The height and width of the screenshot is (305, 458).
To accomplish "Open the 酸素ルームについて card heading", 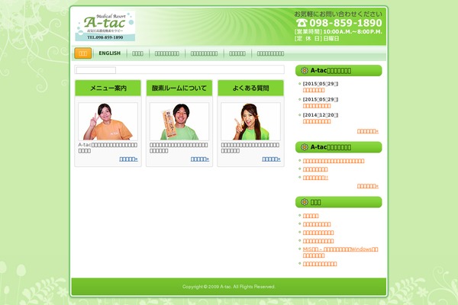I will (x=179, y=88).
